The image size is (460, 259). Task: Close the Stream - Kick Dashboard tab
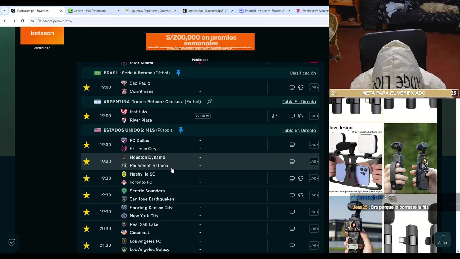point(118,11)
